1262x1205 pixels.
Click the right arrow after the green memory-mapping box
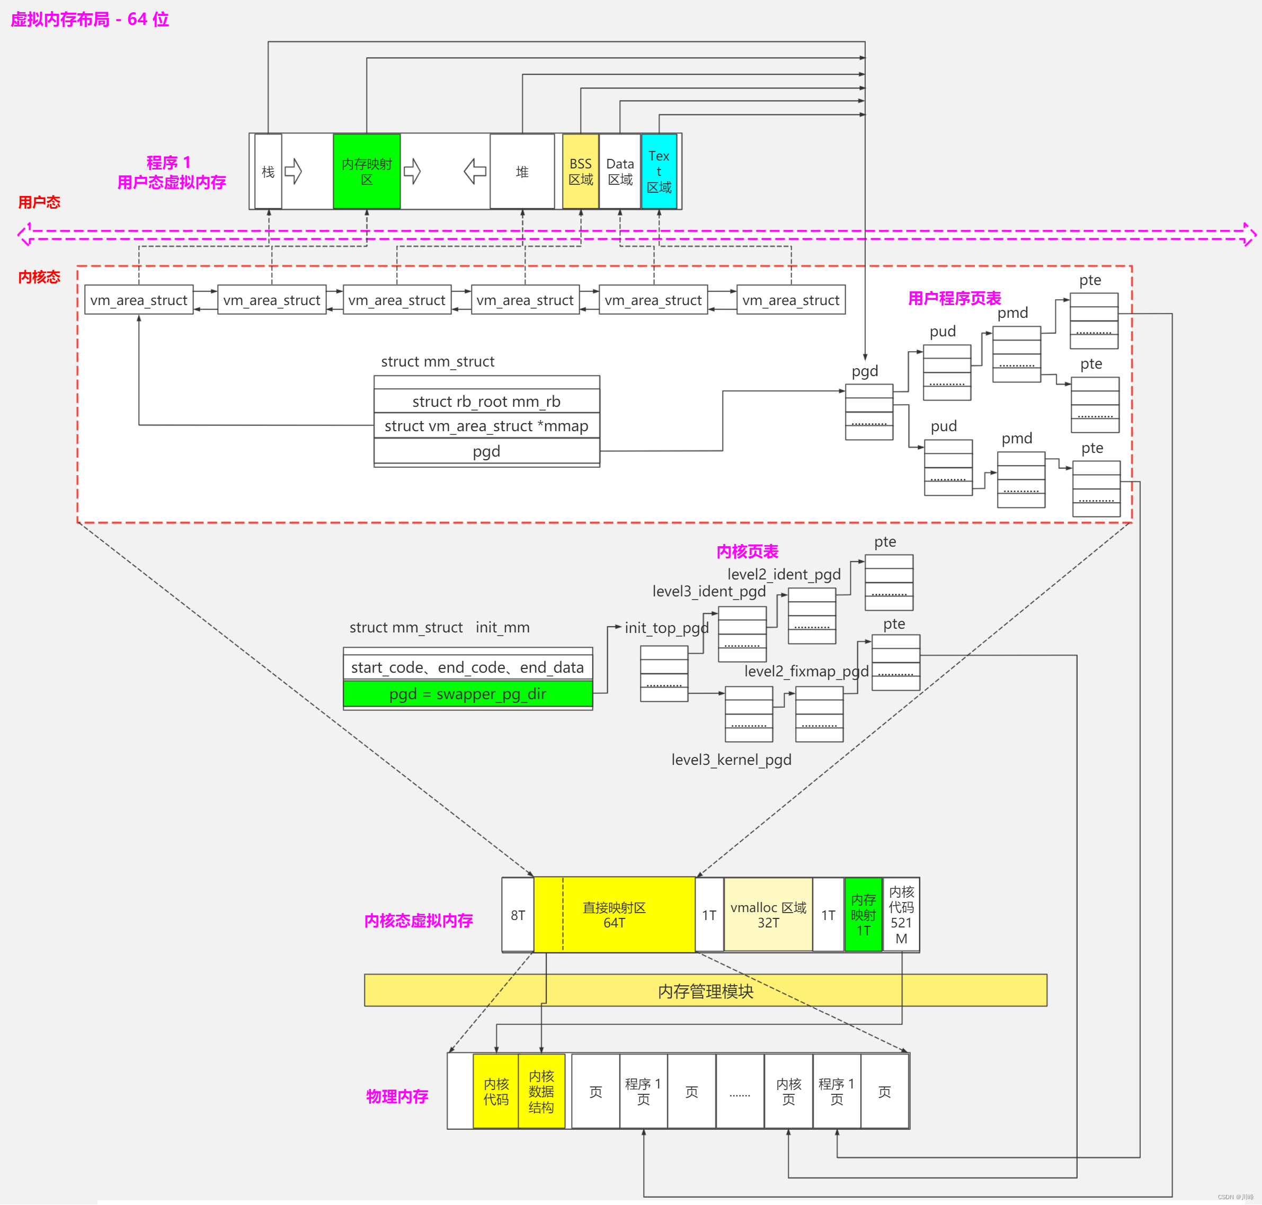412,172
